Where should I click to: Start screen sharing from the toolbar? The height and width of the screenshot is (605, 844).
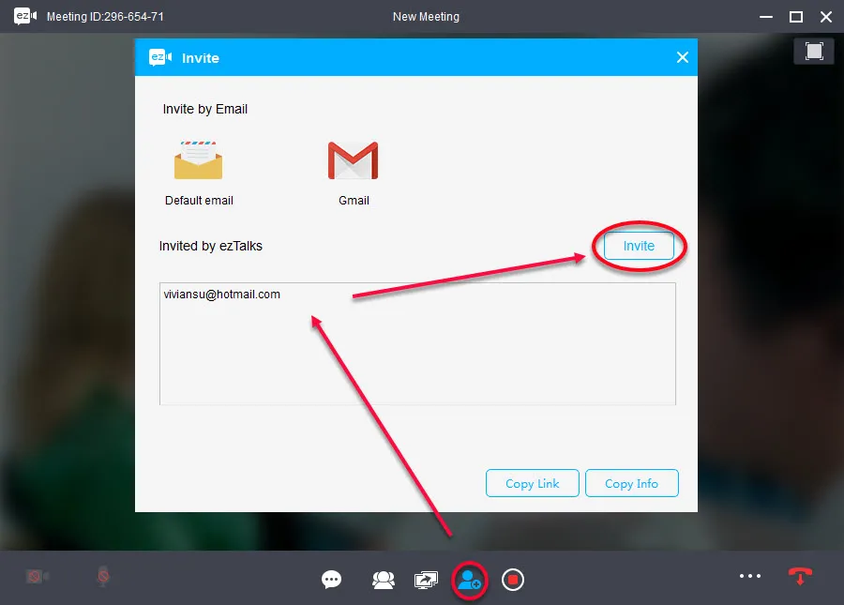(426, 580)
